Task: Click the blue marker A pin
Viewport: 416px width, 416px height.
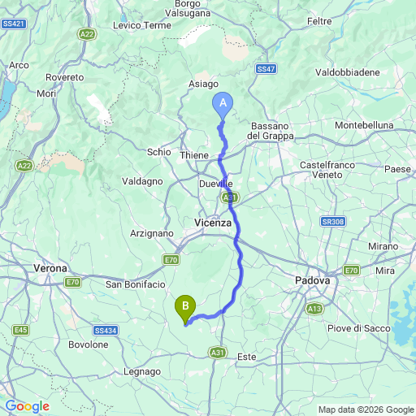Action: [223, 106]
